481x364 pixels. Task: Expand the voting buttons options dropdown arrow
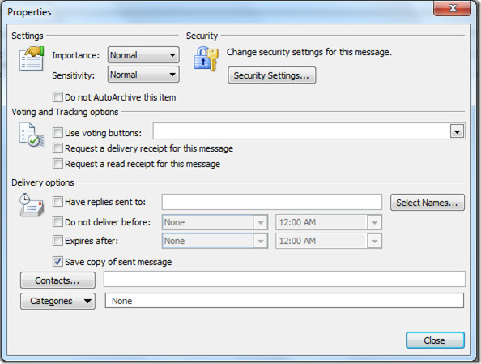click(x=457, y=132)
